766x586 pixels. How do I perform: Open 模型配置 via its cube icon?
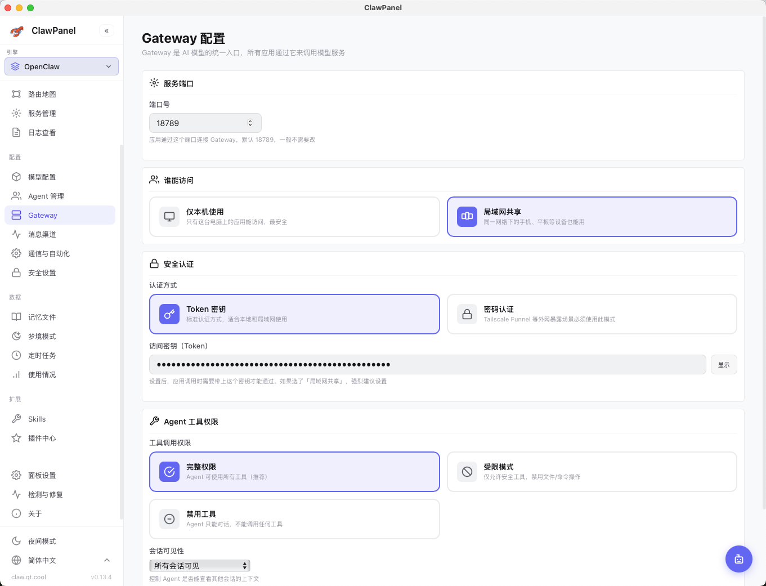coord(16,177)
